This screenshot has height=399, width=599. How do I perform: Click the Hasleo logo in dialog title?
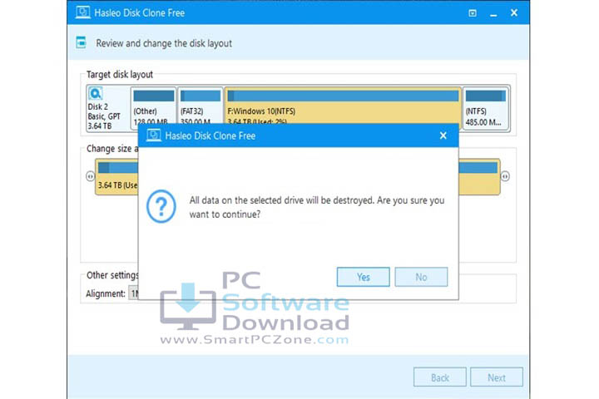[x=154, y=135]
